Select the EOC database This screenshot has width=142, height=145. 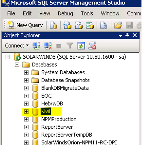(47, 96)
